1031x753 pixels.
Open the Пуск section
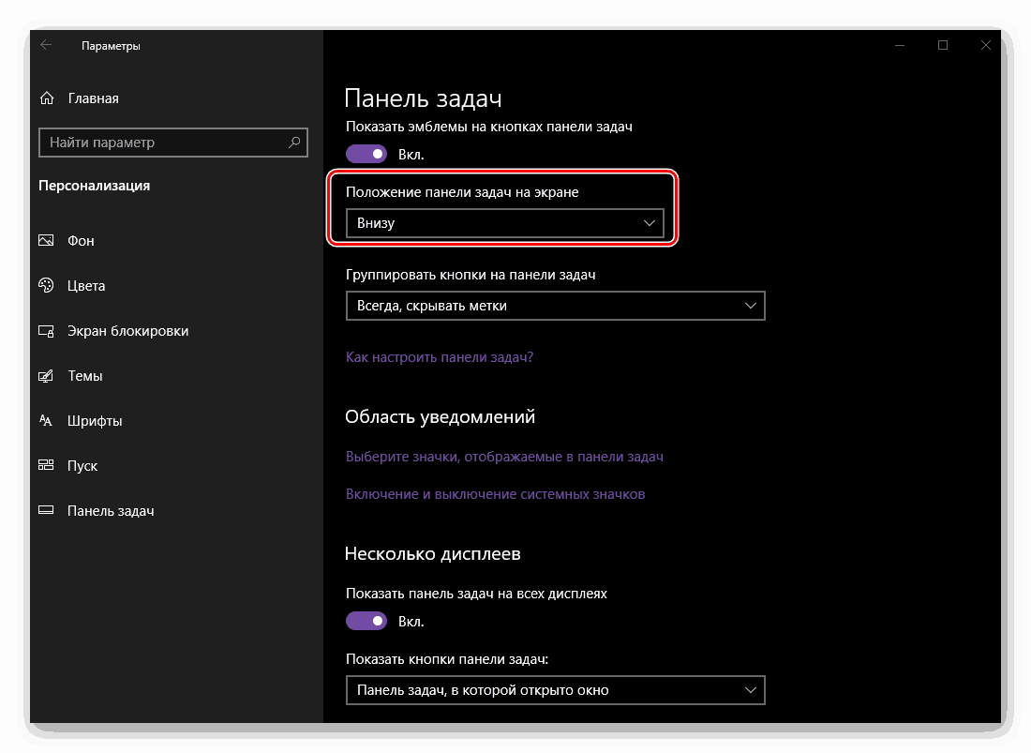point(82,466)
